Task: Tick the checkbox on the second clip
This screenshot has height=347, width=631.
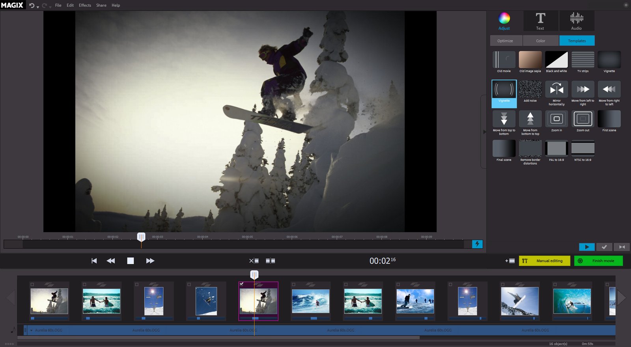Action: [x=84, y=284]
